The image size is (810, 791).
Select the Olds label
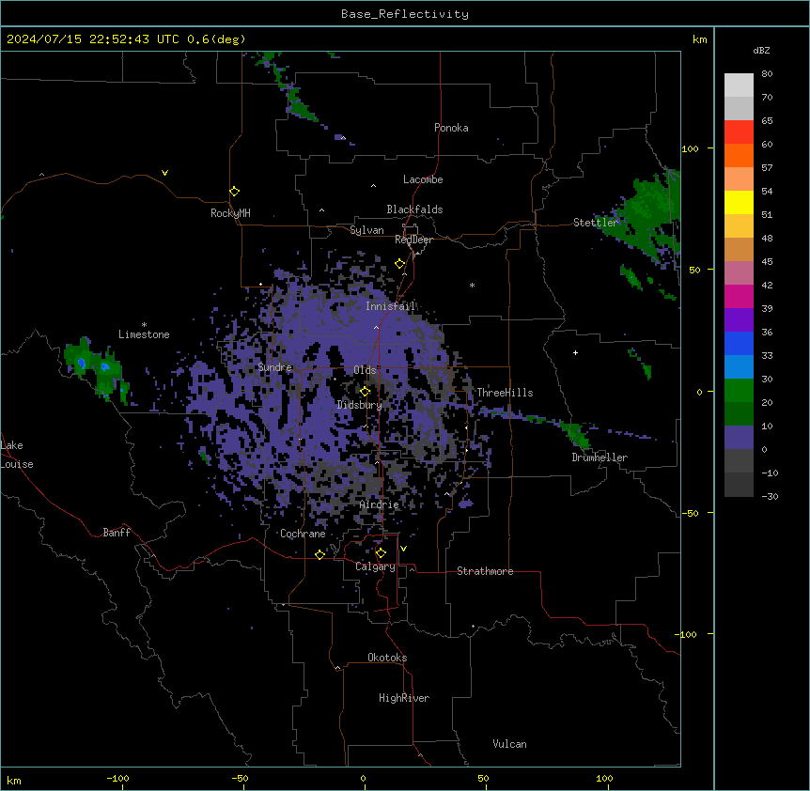click(365, 370)
